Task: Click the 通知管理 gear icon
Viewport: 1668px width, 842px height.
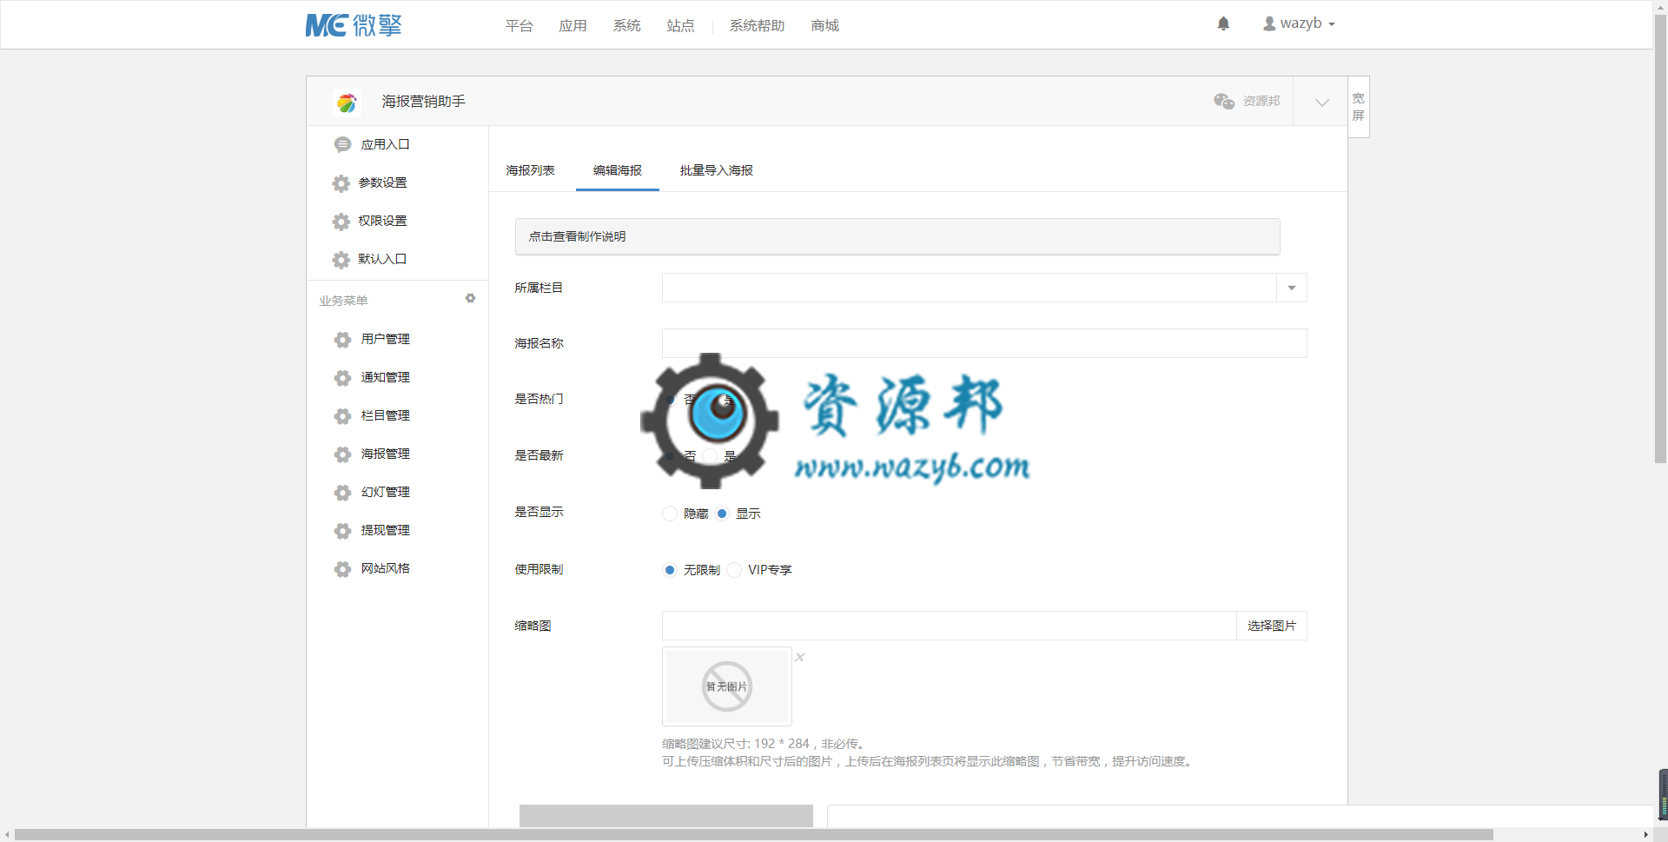Action: point(342,378)
